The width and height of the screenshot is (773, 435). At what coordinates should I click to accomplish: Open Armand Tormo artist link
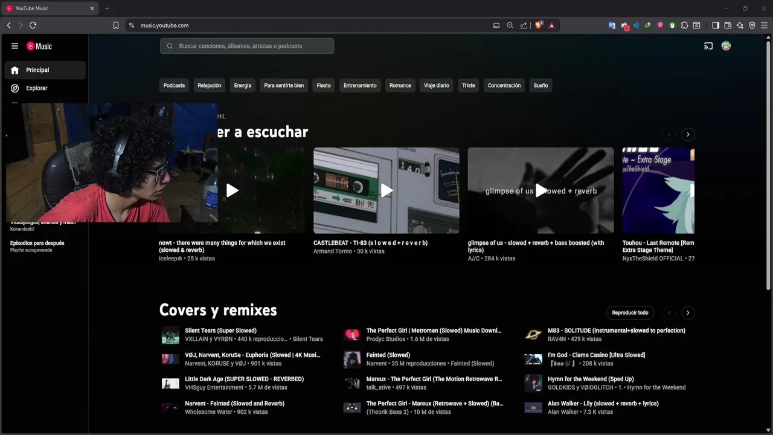333,251
